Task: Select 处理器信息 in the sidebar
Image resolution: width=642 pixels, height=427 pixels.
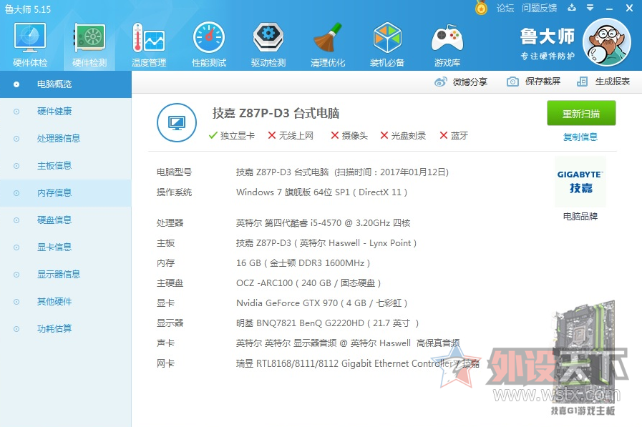Action: coord(59,138)
